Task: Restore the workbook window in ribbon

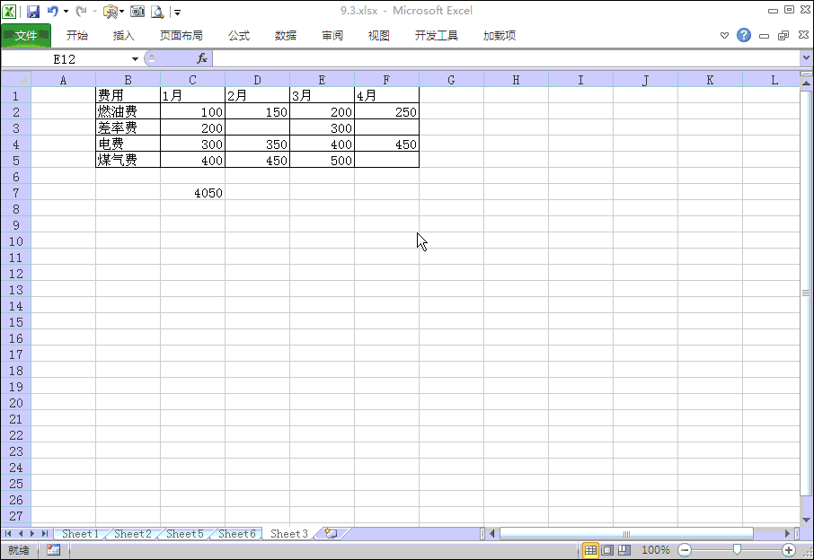Action: (x=783, y=35)
